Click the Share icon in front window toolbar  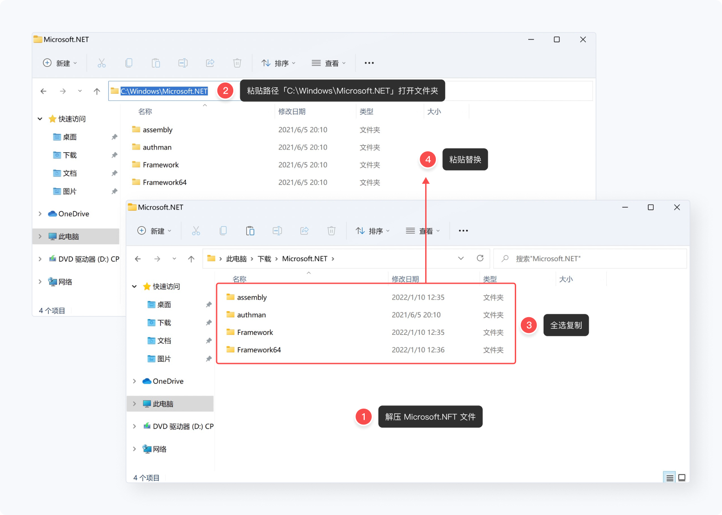pyautogui.click(x=304, y=231)
